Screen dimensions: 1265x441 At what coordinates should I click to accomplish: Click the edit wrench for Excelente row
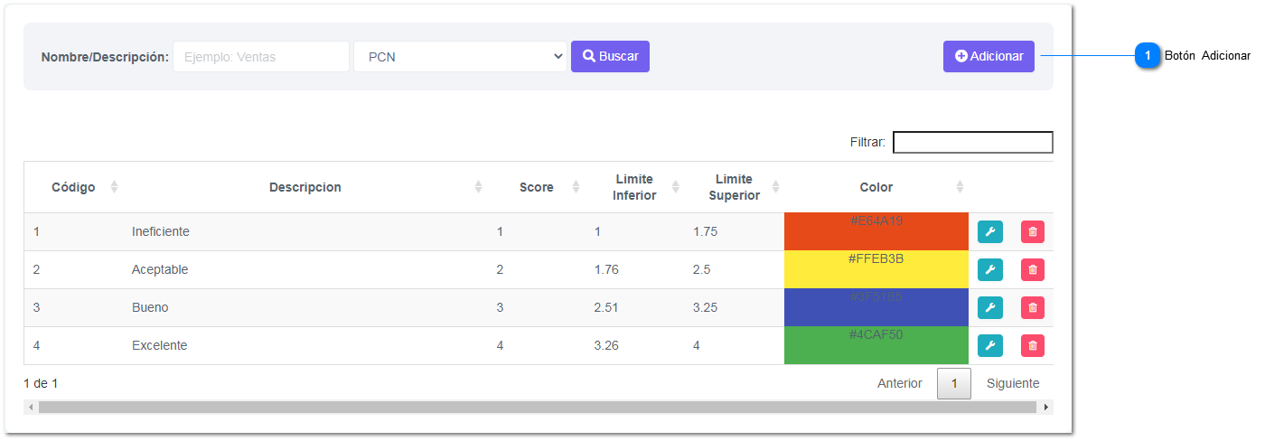[990, 346]
